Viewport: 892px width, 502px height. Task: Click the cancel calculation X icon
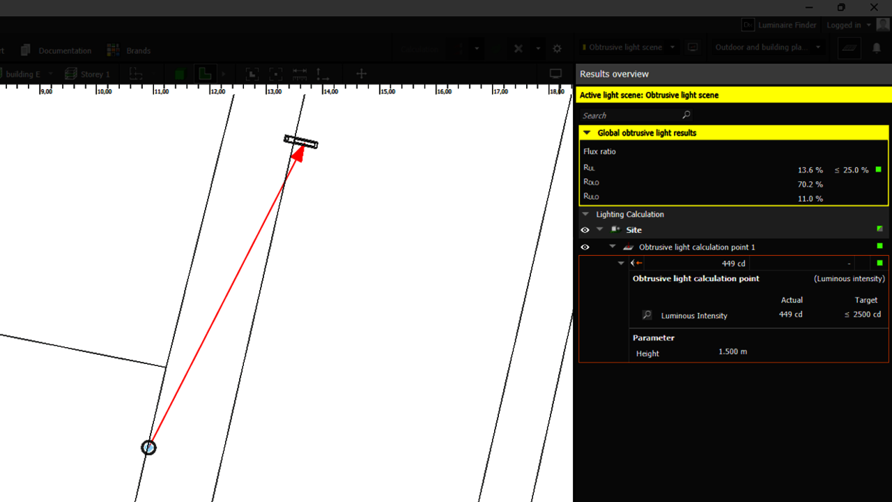coord(518,48)
